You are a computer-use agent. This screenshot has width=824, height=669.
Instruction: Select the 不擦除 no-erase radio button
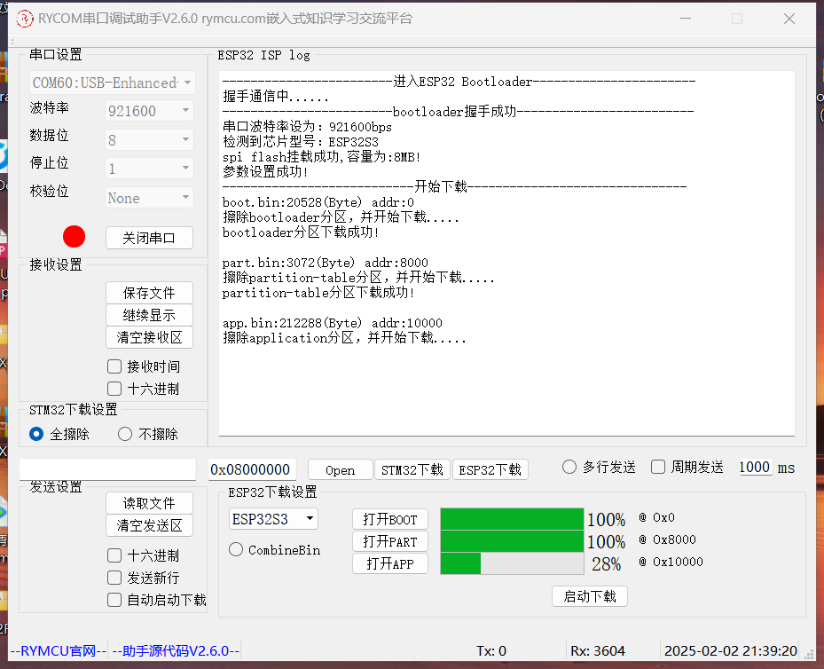click(123, 434)
